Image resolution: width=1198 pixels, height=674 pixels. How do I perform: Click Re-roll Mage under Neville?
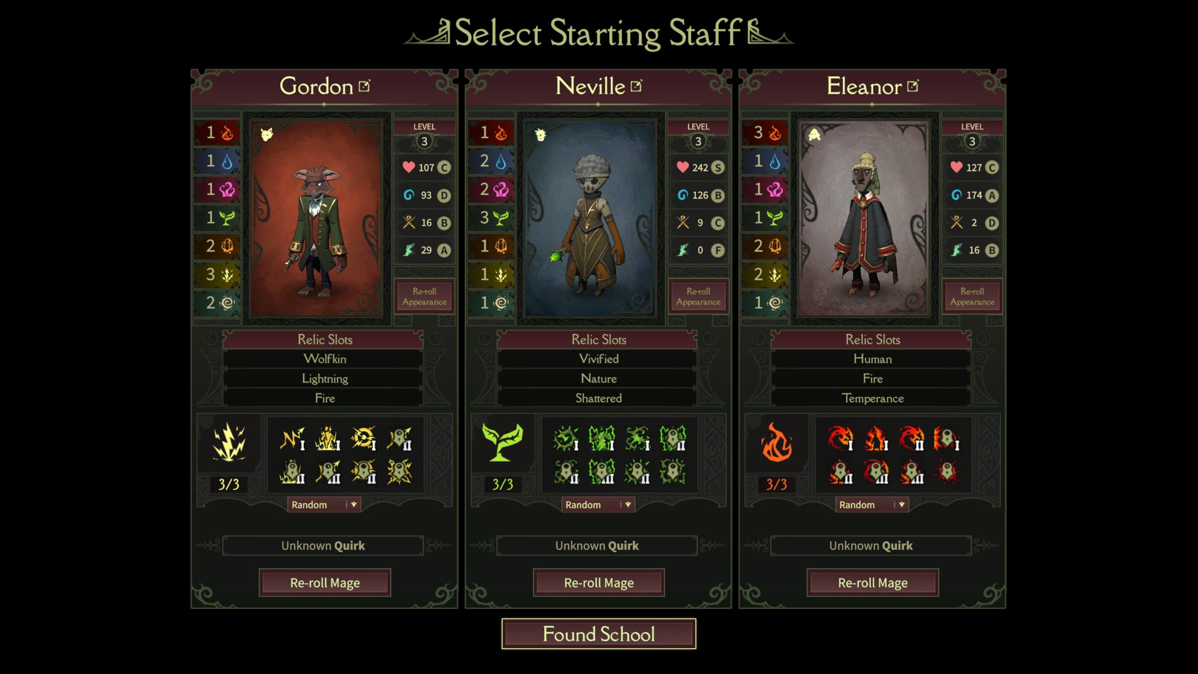coord(598,583)
